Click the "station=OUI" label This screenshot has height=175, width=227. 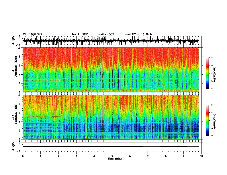(106, 34)
